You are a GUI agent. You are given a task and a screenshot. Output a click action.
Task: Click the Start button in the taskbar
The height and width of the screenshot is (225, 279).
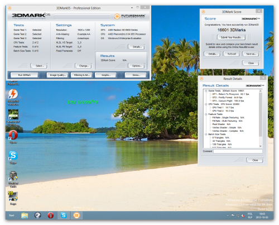[11, 216]
